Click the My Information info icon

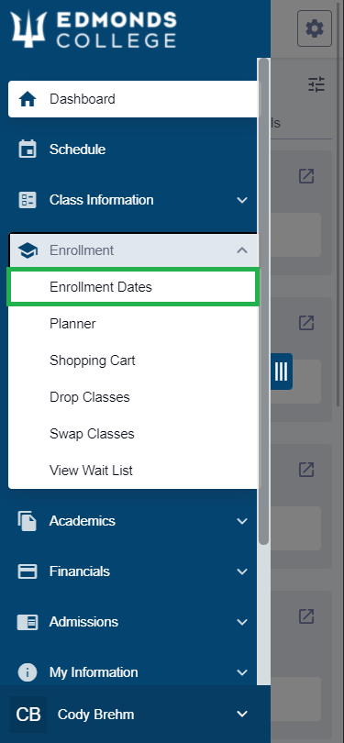pyautogui.click(x=27, y=672)
